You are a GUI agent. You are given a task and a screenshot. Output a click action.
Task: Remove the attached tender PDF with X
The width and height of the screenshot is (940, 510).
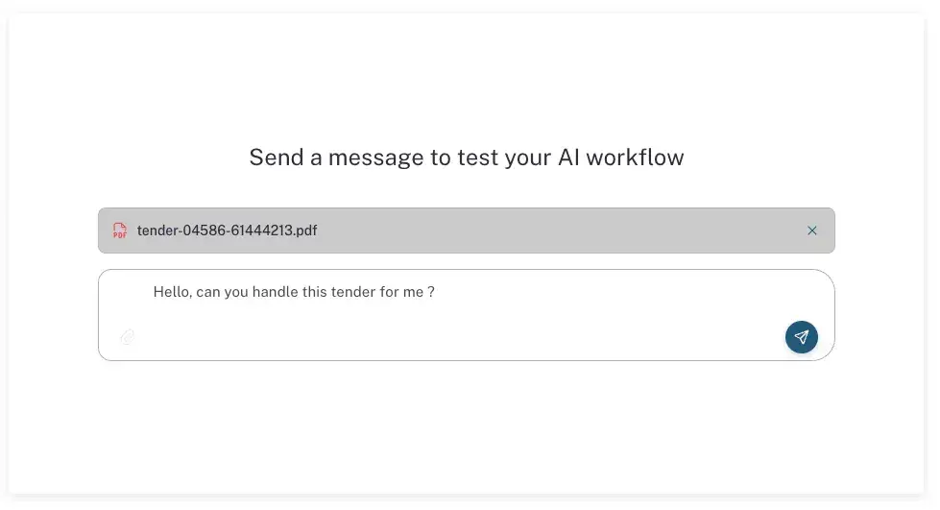812,231
